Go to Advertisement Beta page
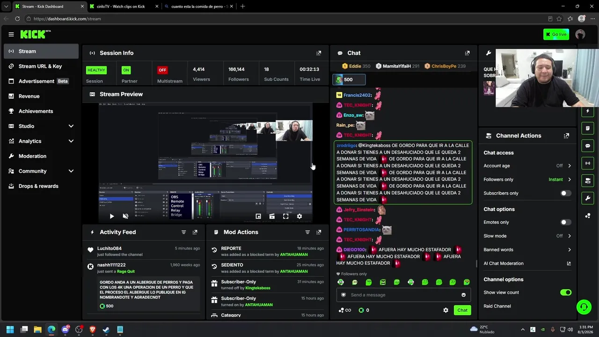599x337 pixels. tap(41, 81)
